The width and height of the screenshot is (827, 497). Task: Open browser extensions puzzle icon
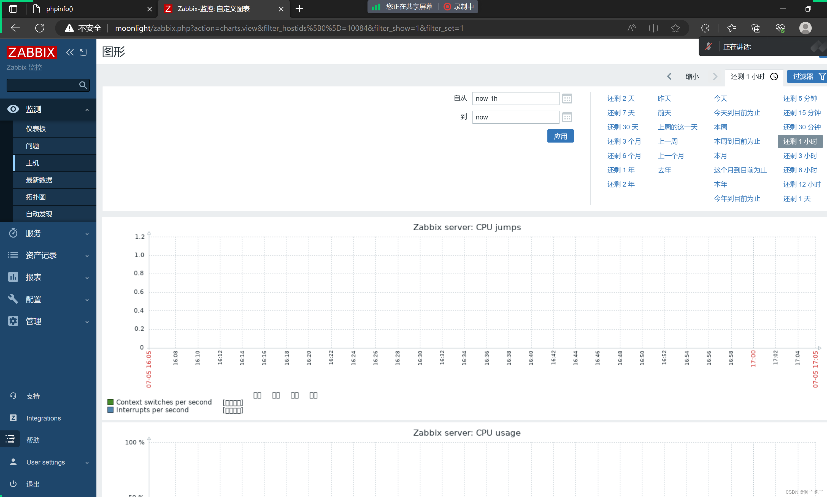click(x=705, y=28)
